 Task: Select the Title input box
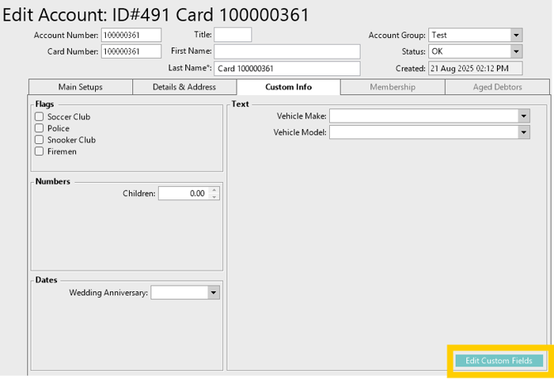pos(232,35)
